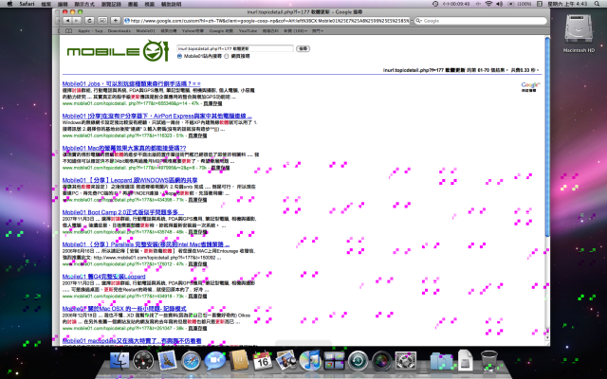Open the G4 Leopard install result
This screenshot has height=379, width=607.
point(103,277)
